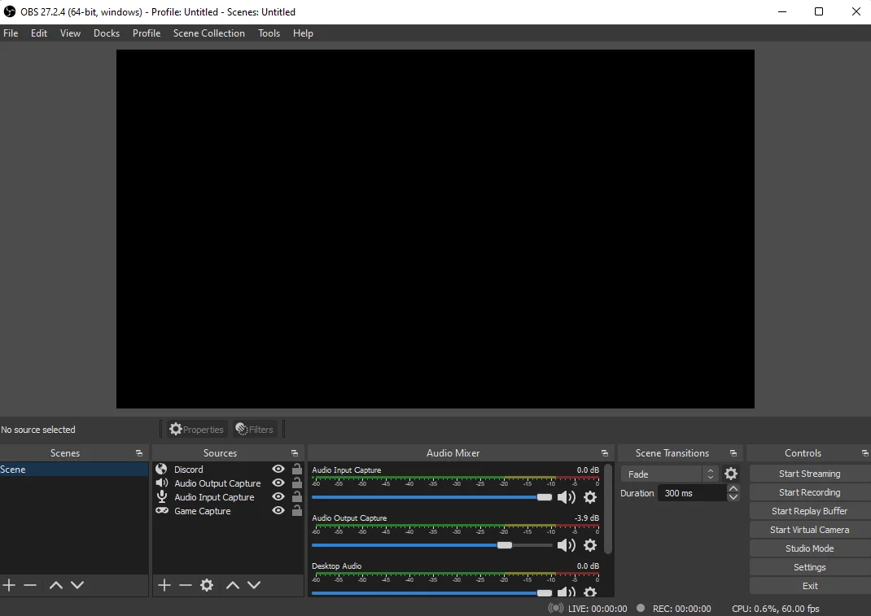Click Start Virtual Camera
871x616 pixels.
coord(810,530)
